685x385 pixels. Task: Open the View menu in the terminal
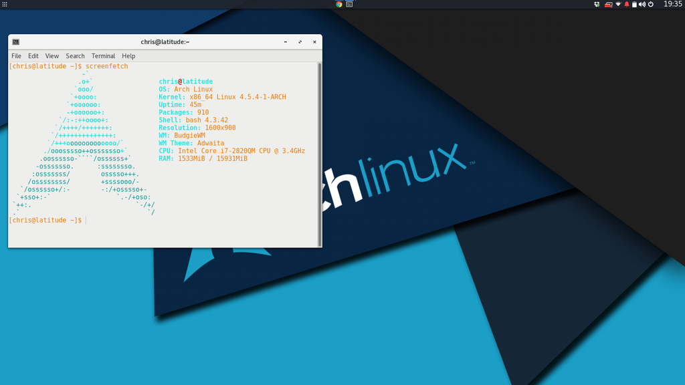point(52,56)
